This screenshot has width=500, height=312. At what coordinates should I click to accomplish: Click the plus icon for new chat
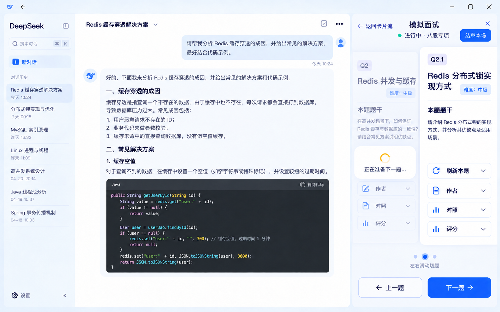coord(15,62)
